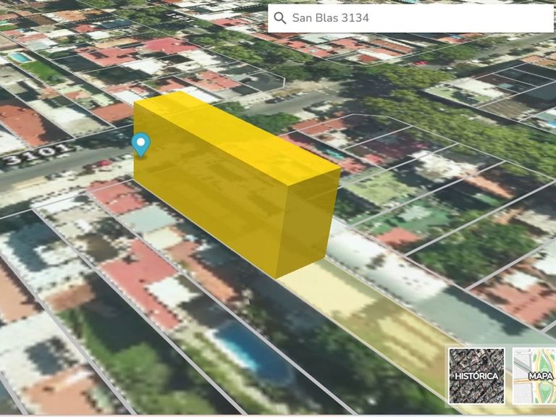Screen dimensions: 556x417
Task: Switch to the MAPA base layer
Action: [536, 375]
